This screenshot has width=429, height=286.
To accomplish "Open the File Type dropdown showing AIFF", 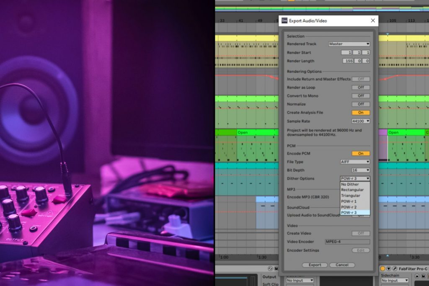I will (355, 162).
